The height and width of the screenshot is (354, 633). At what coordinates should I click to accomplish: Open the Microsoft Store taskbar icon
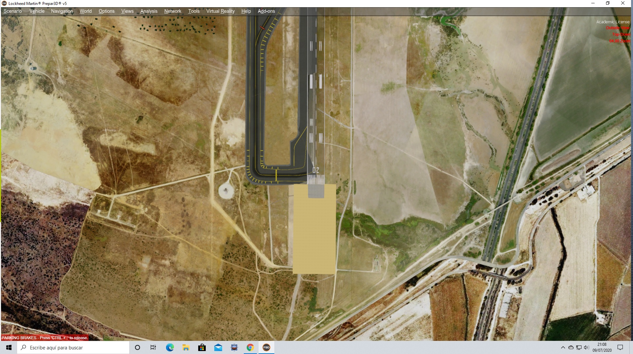tap(202, 347)
